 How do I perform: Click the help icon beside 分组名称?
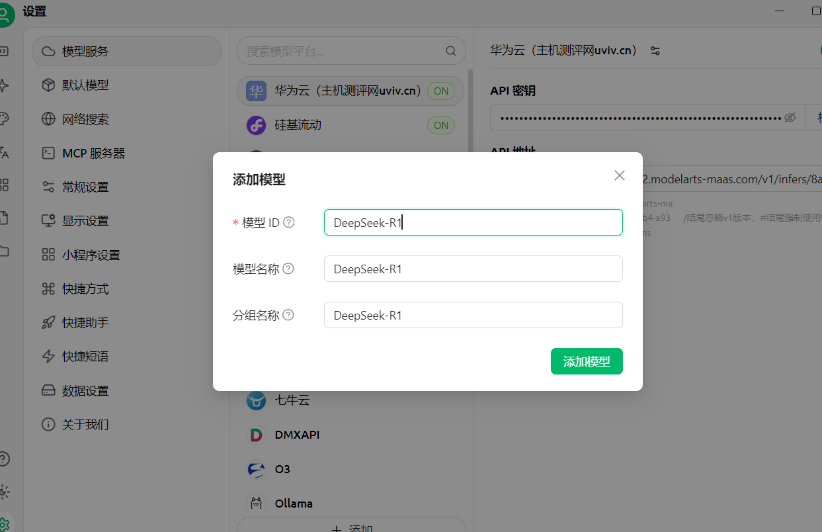pyautogui.click(x=288, y=316)
